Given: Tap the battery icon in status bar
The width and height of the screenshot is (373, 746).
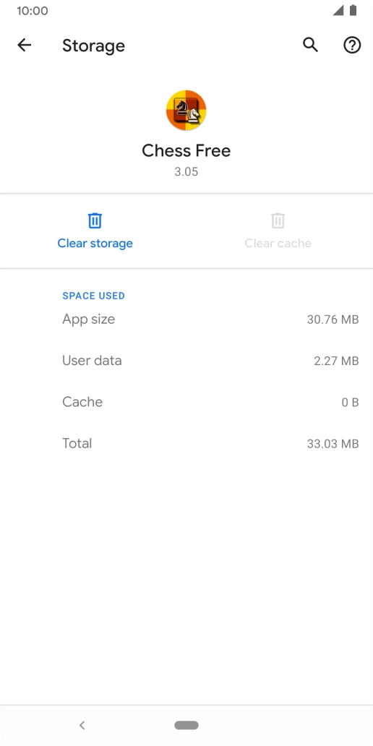Looking at the screenshot, I should point(353,10).
